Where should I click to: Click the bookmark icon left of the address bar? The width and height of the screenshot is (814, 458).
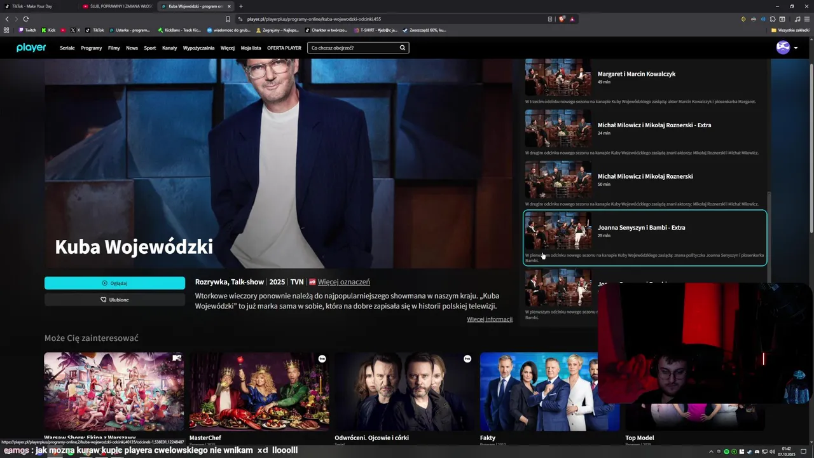click(228, 19)
